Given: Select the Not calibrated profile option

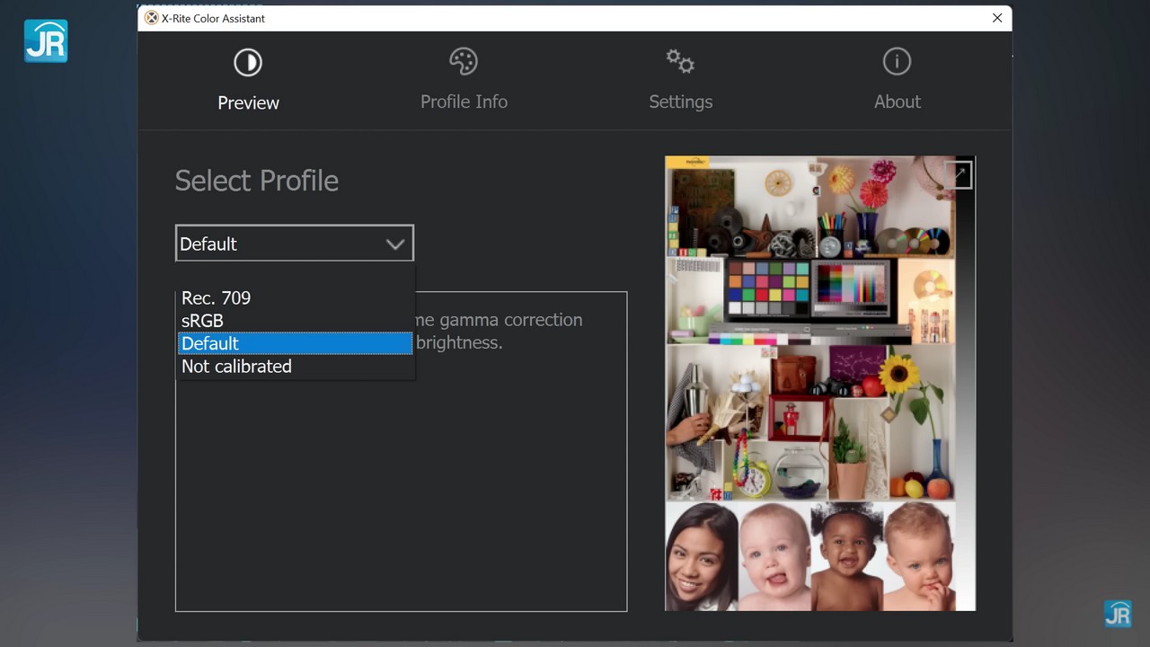Looking at the screenshot, I should (x=236, y=367).
